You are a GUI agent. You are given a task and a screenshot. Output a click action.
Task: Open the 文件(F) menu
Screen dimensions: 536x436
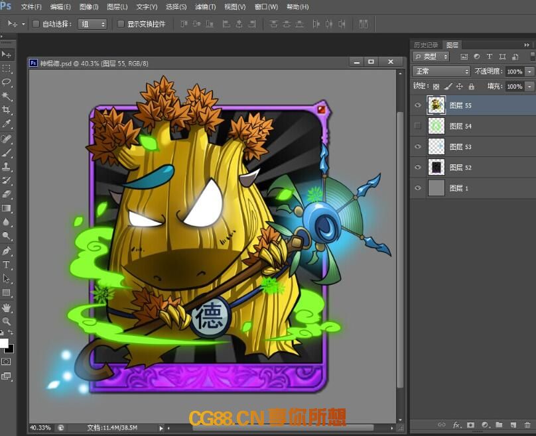pos(31,7)
